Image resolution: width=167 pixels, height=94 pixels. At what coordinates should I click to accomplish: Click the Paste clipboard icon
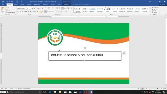[3, 9]
